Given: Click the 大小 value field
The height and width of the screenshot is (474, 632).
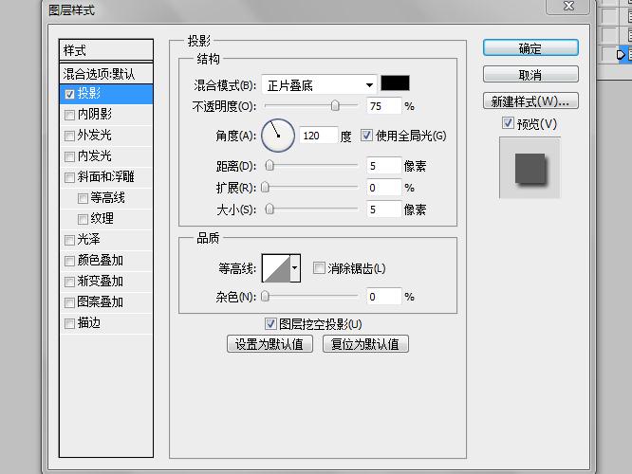Looking at the screenshot, I should click(x=384, y=209).
